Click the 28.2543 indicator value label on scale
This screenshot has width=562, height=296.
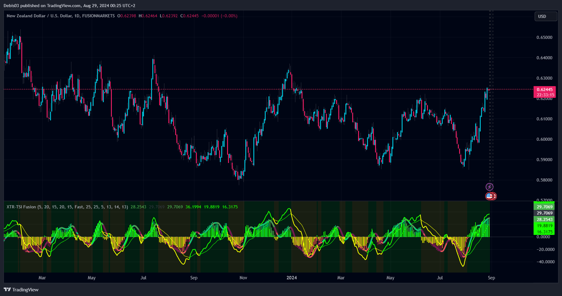544,219
